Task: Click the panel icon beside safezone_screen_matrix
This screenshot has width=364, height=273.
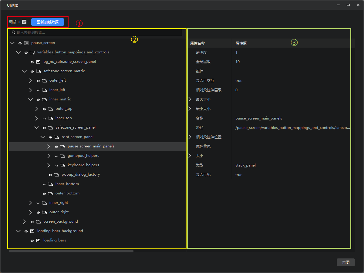Action: click(x=38, y=71)
